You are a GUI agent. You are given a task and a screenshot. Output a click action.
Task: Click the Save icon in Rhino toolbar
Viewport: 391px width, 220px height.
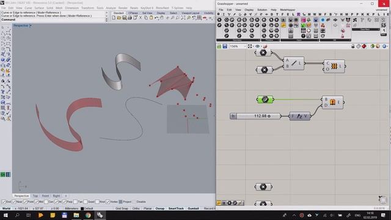tap(124, 18)
